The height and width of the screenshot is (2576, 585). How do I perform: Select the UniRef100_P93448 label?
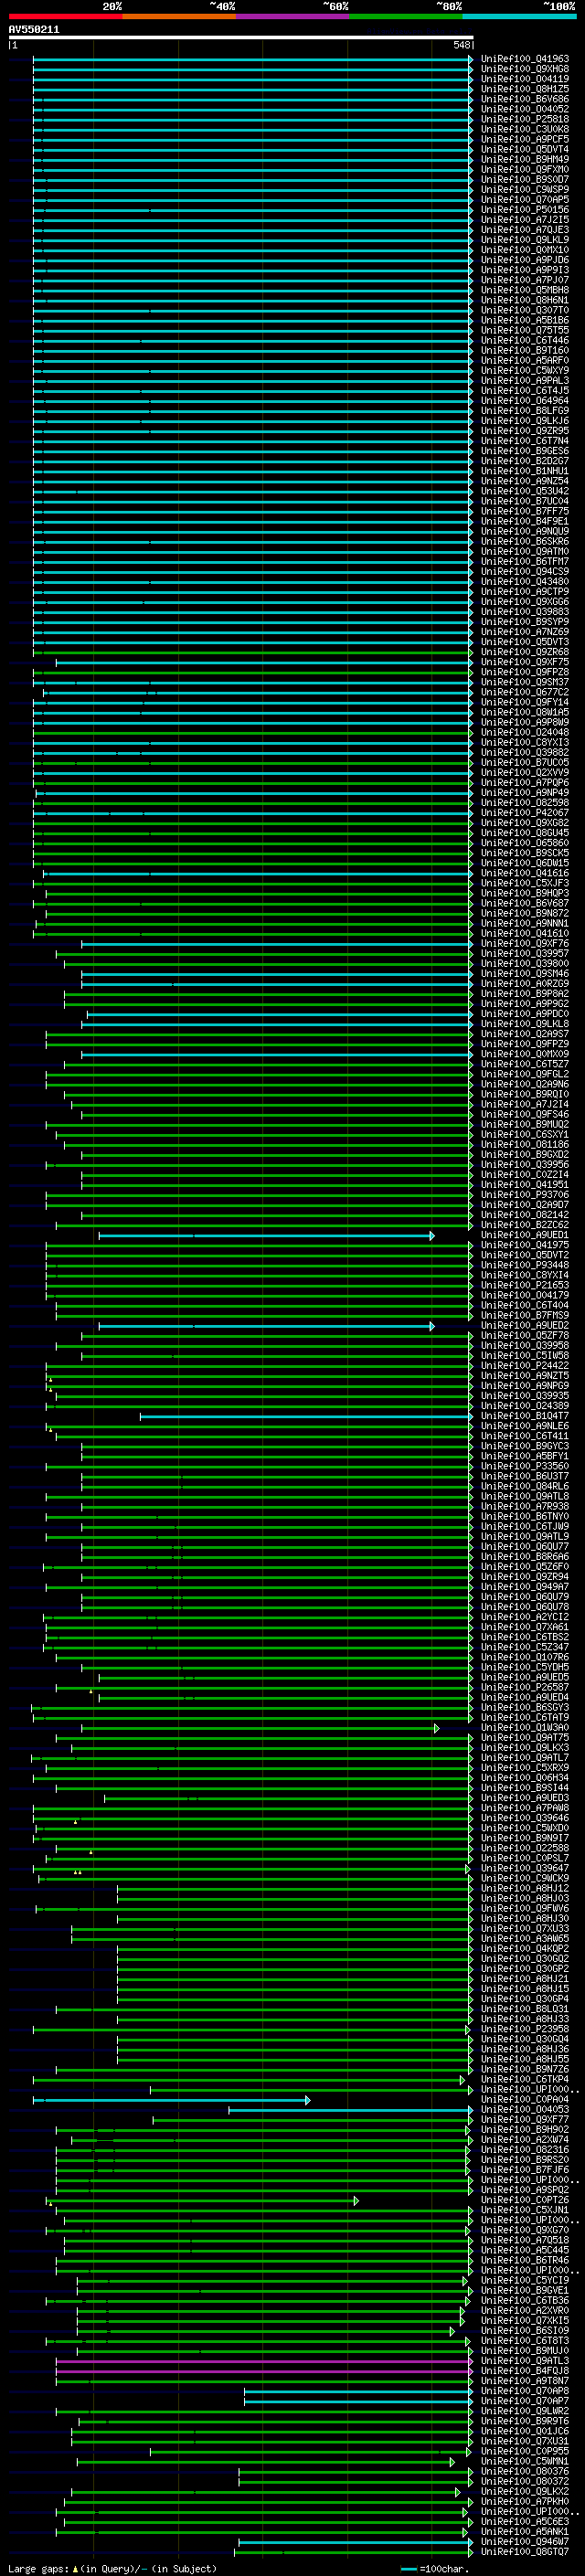coord(525,1265)
